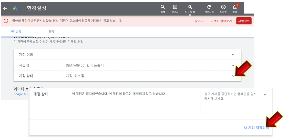Screen dimensions: 287x139
Task: Open the 보고서 reports icon
Action: point(175,9)
